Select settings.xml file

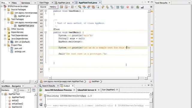pos(20,52)
